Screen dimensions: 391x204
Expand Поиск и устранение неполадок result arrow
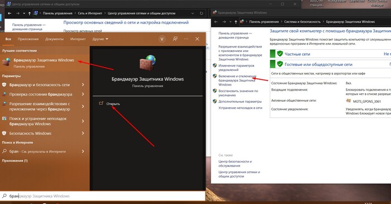(83, 121)
